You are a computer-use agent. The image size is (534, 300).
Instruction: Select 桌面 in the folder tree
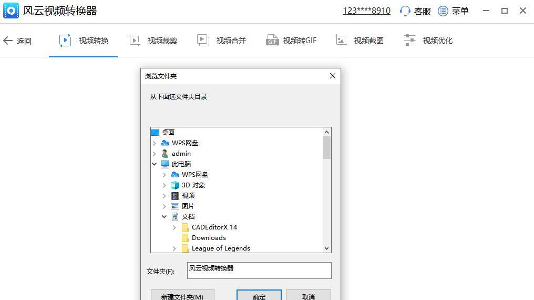(x=168, y=132)
